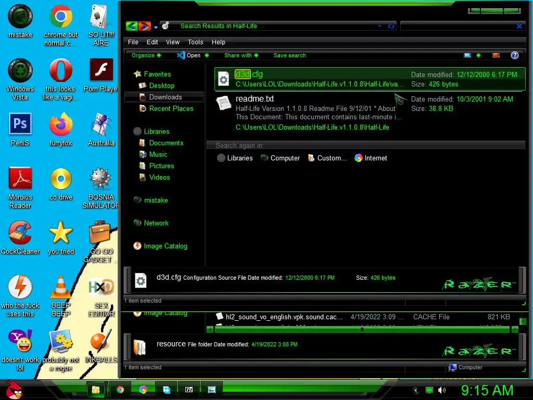Open the Opera icon labeled this looks like
533x400 pixels.
(60, 80)
